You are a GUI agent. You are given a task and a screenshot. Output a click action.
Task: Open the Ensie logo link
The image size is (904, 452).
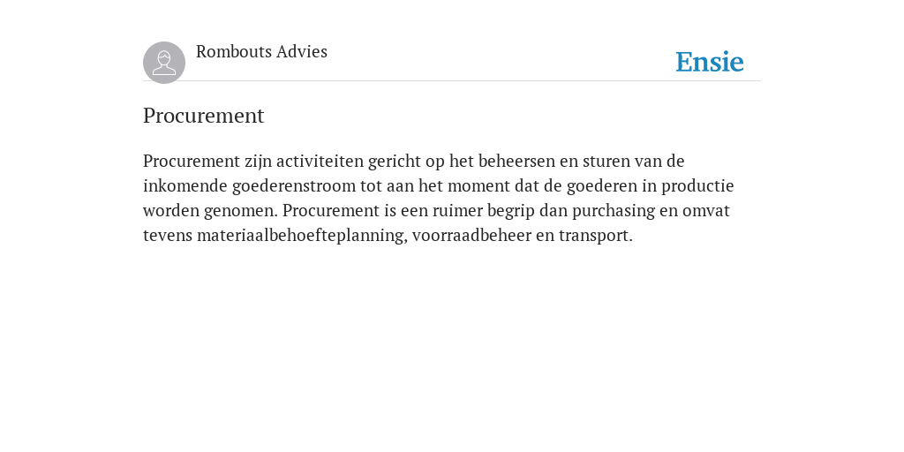tap(710, 62)
